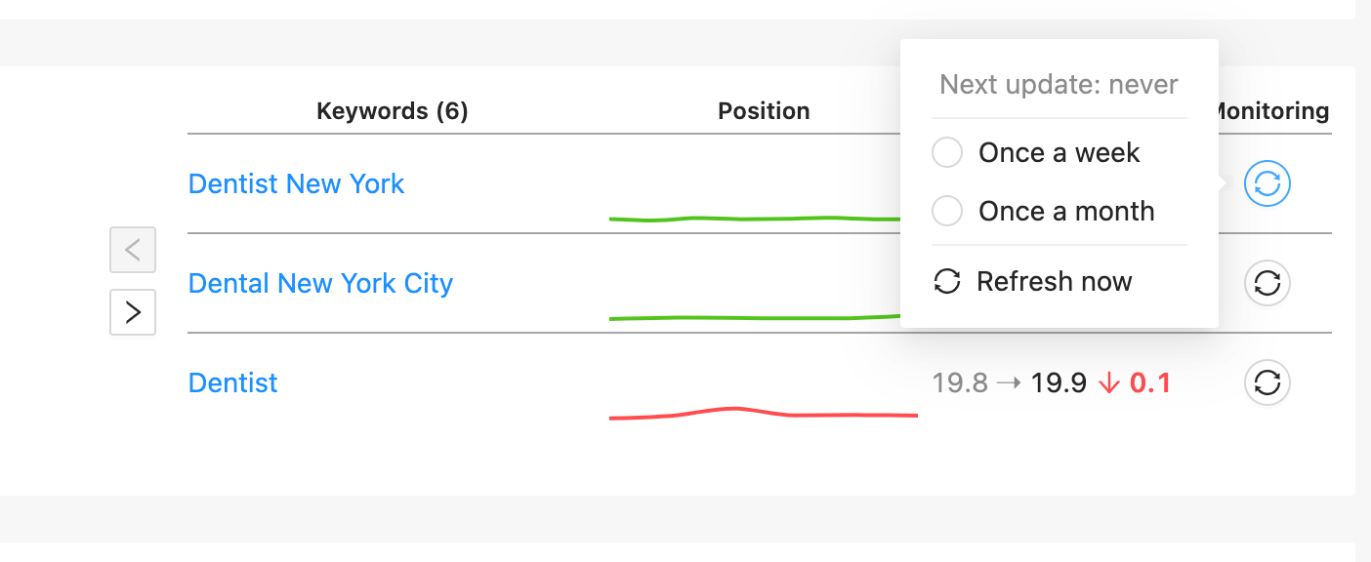Open the Dentist New York keyword link
The image size is (1371, 562).
point(296,183)
